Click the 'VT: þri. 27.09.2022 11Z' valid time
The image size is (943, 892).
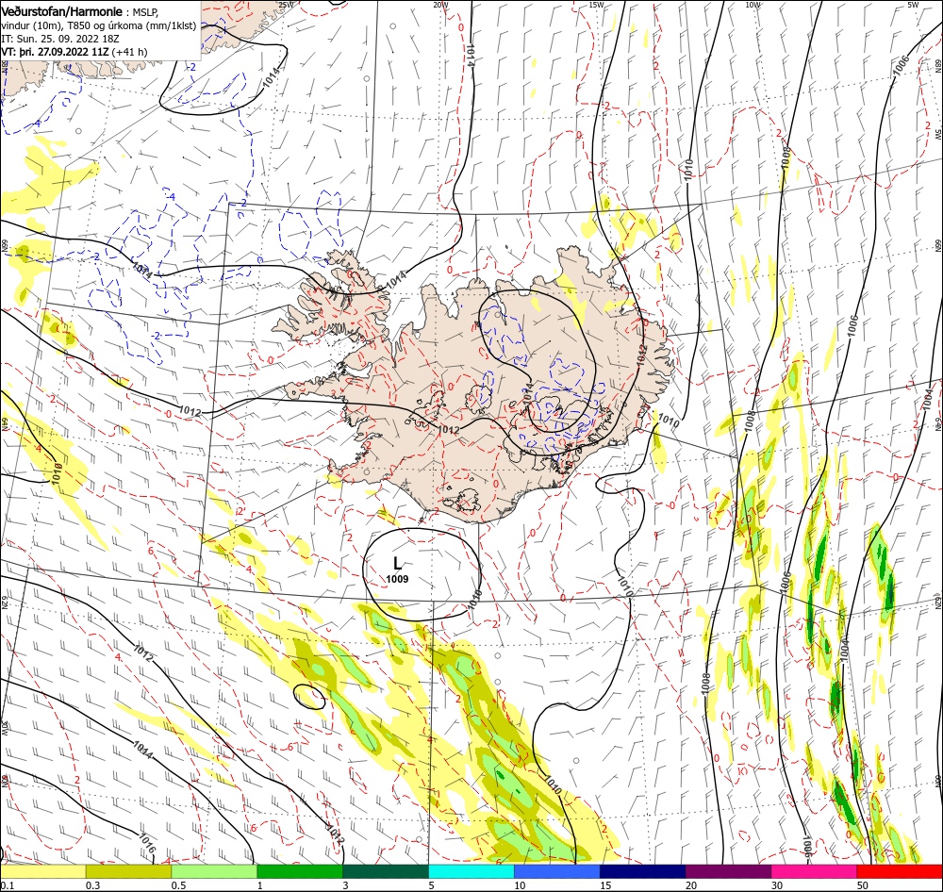click(55, 52)
